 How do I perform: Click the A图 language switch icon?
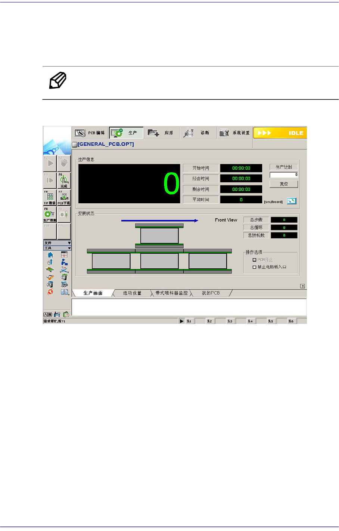point(48,315)
